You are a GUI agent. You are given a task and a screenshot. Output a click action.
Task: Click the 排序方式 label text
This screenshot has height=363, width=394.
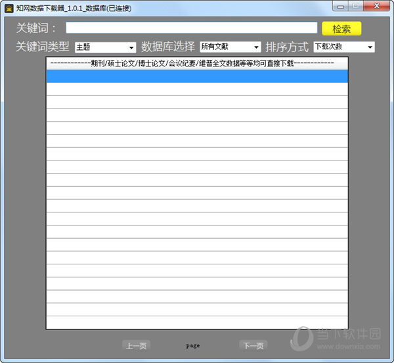pyautogui.click(x=287, y=47)
